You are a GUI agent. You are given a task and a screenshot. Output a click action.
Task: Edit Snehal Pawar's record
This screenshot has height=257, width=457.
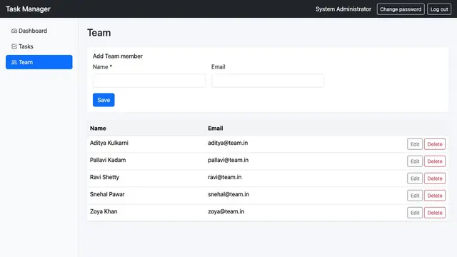pos(415,196)
